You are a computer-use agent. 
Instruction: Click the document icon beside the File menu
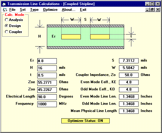coord(5,10)
